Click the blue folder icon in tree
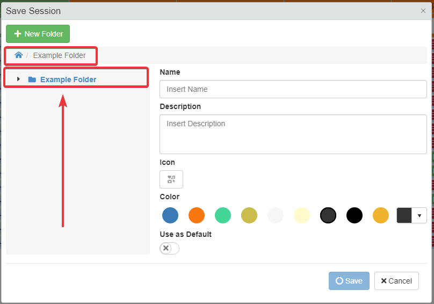The height and width of the screenshot is (304, 434). 32,79
